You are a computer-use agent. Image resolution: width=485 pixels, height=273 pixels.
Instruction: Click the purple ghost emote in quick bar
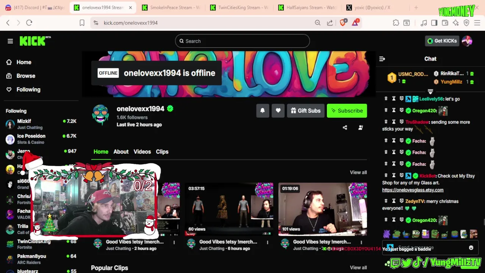pyautogui.click(x=386, y=234)
